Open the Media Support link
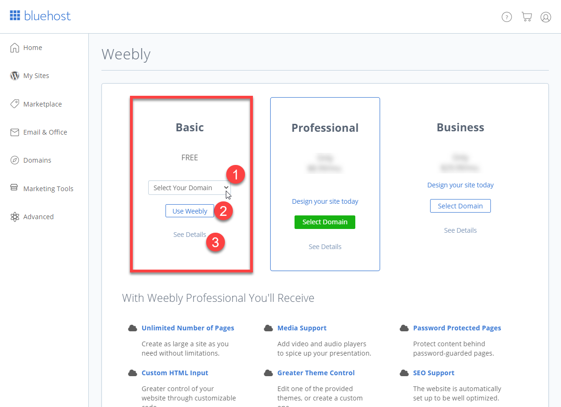This screenshot has width=561, height=407. 302,328
